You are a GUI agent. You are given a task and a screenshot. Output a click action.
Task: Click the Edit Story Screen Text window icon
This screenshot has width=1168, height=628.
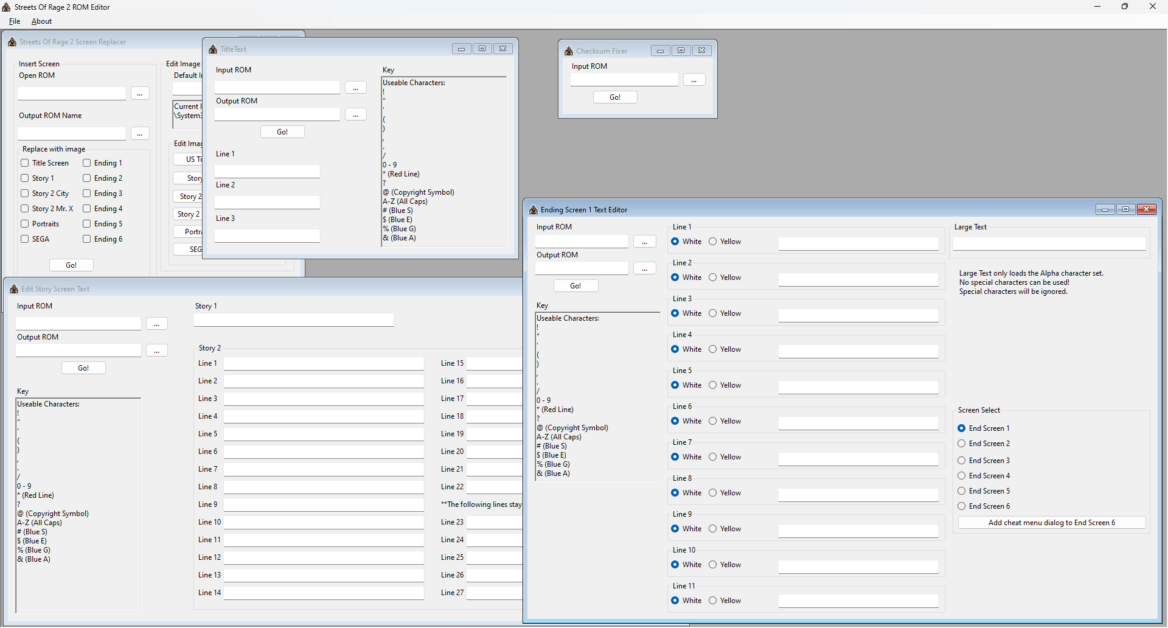coord(14,289)
